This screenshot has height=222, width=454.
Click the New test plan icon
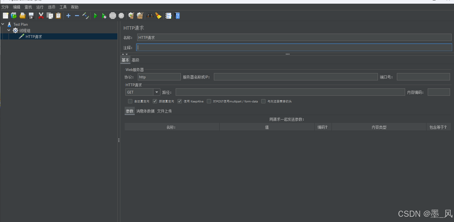click(5, 16)
